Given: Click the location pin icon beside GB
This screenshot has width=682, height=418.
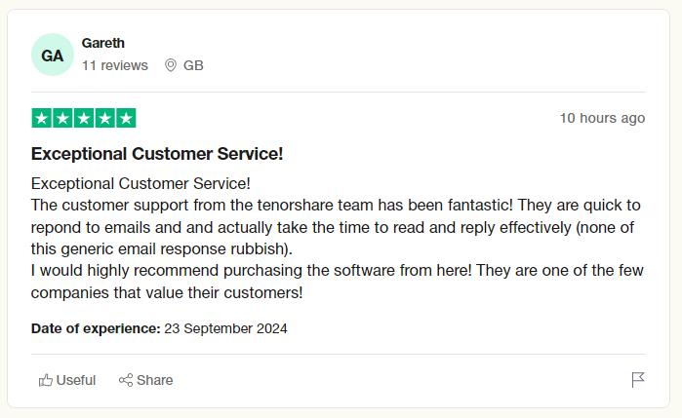Looking at the screenshot, I should (171, 65).
